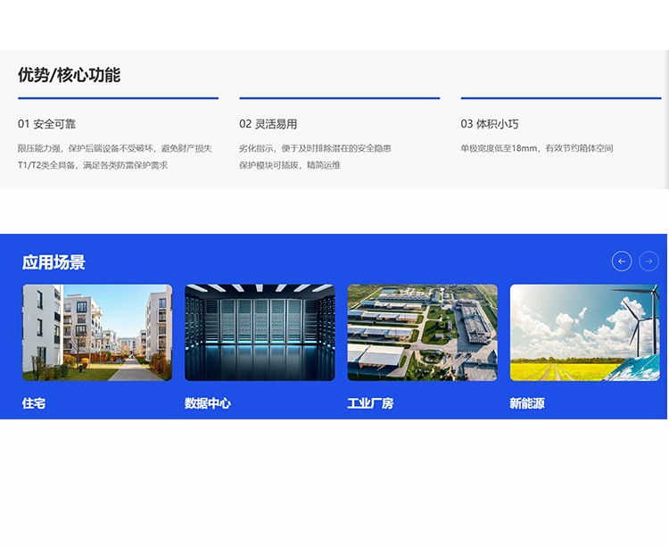Select the 住宅 scenario label
The image size is (669, 547).
[x=34, y=403]
